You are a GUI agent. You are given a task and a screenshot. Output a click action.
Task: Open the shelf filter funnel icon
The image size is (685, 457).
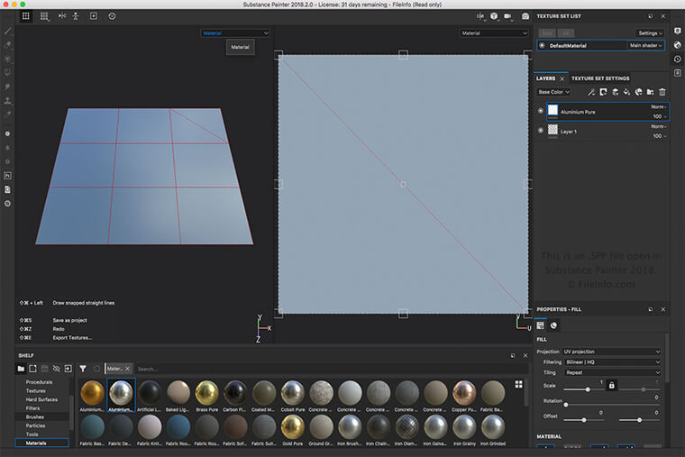coord(83,369)
